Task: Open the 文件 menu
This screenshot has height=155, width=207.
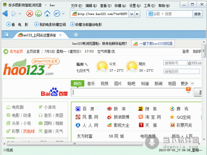Action: point(77,6)
